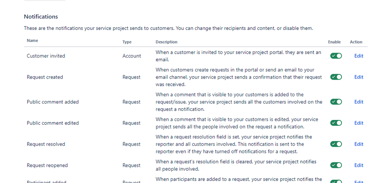The image size is (386, 183).
Task: Click the Enable column header
Action: pos(334,42)
